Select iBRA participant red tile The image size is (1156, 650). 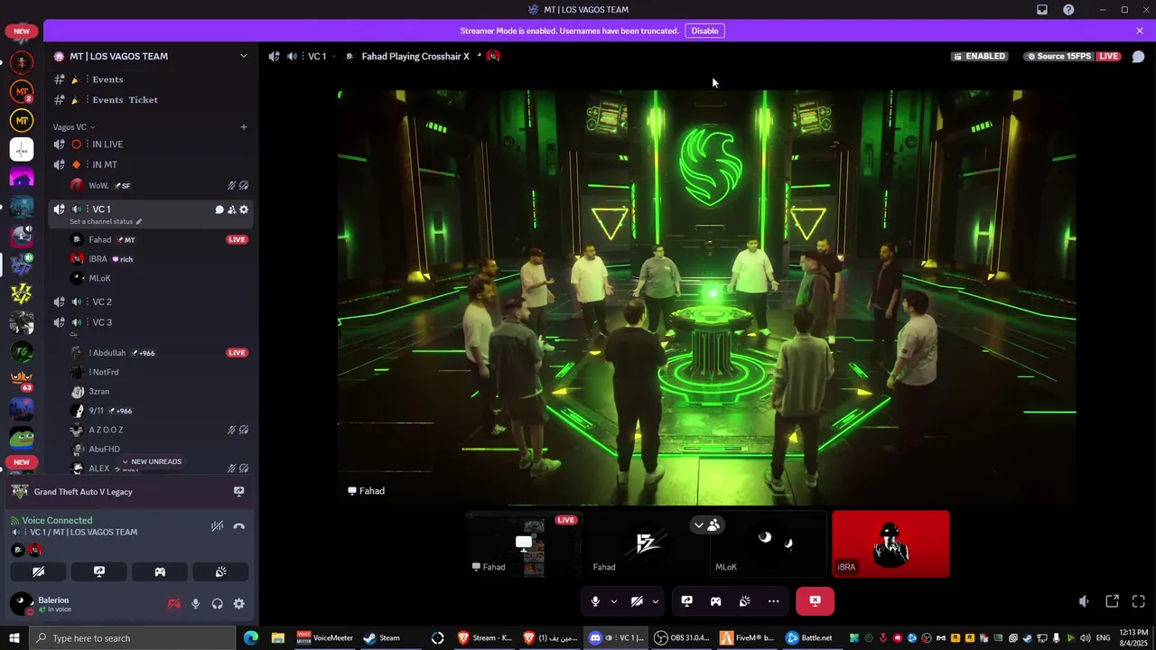890,543
